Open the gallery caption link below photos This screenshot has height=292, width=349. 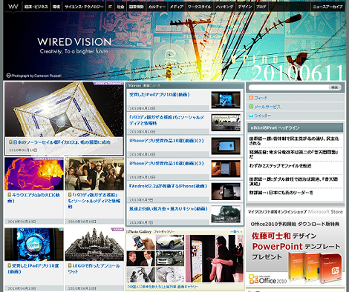click(163, 287)
